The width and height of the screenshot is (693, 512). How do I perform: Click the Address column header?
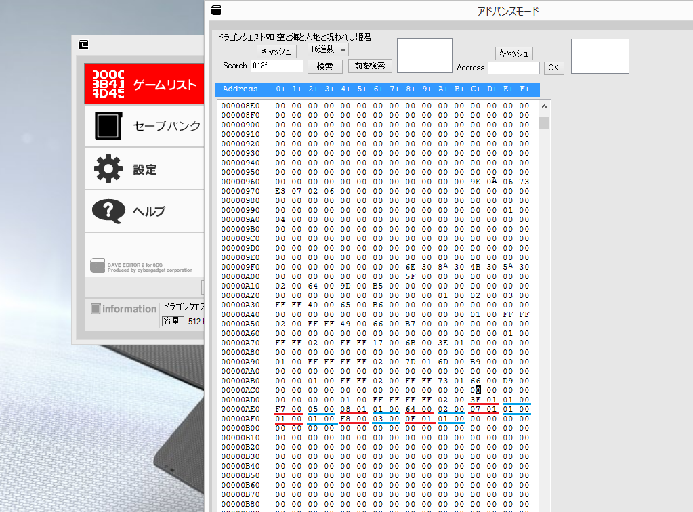pos(240,89)
